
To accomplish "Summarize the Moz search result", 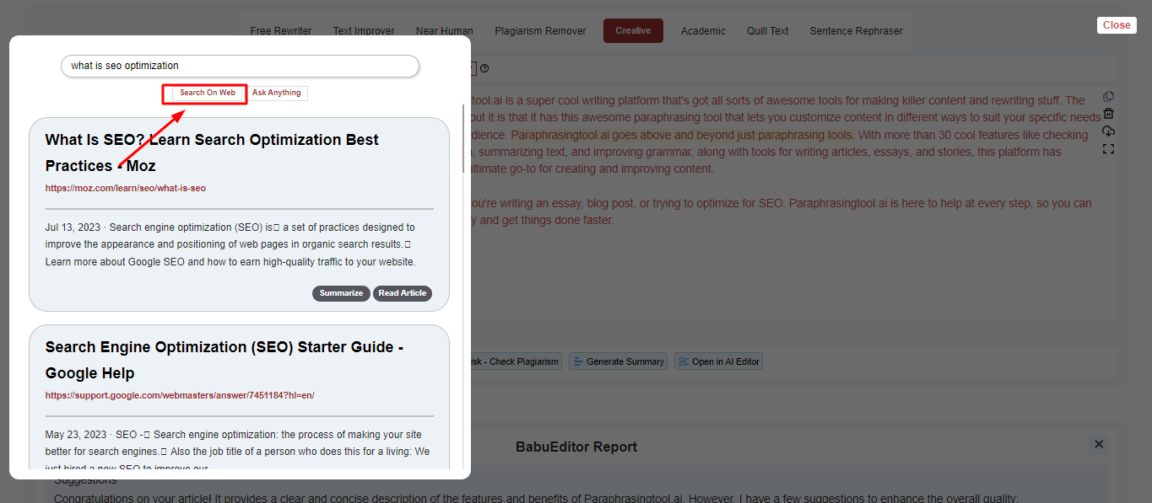I will click(341, 293).
